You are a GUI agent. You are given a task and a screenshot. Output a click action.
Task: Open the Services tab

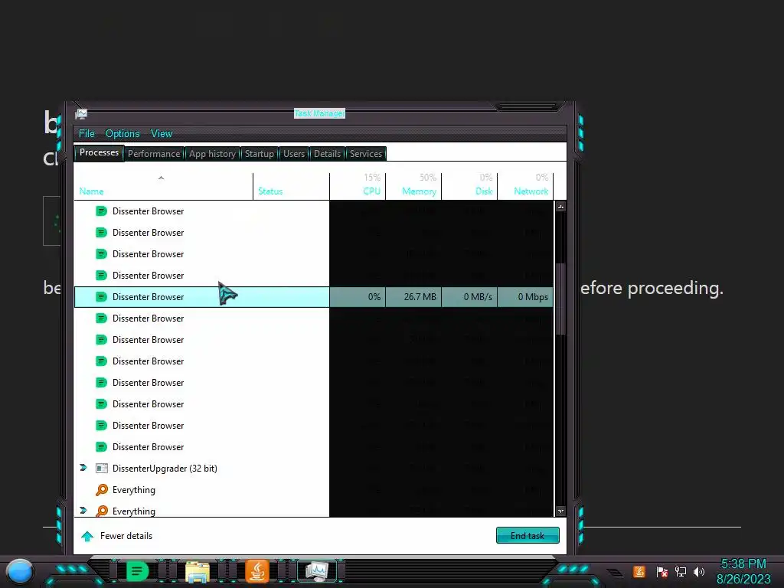click(365, 153)
